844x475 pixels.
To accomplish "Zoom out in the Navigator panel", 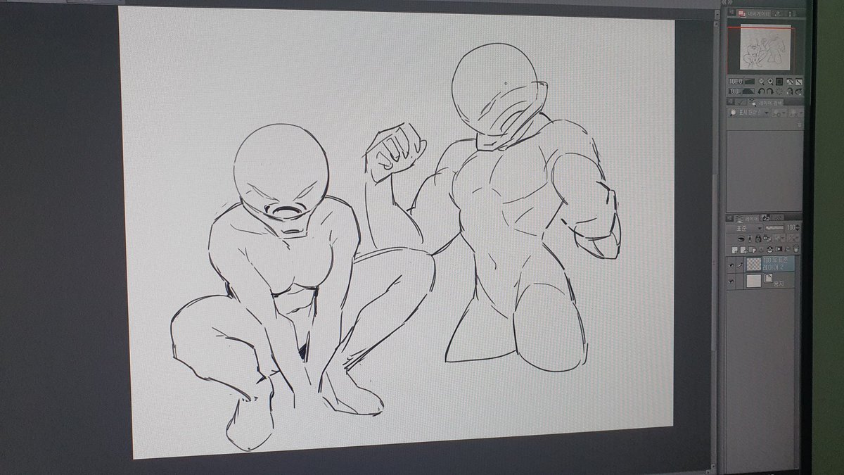I will coord(761,82).
